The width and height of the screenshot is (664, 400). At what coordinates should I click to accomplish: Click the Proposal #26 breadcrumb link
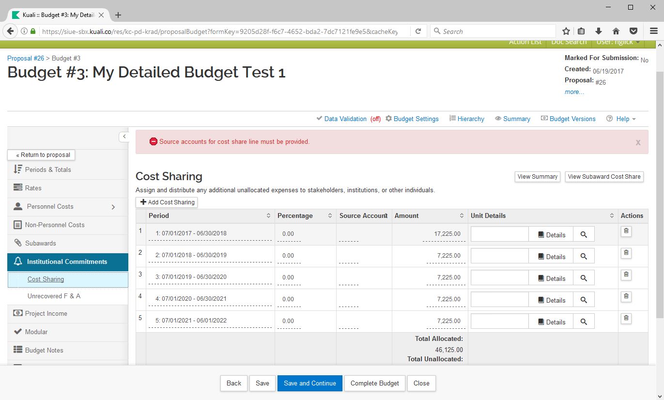pyautogui.click(x=26, y=58)
